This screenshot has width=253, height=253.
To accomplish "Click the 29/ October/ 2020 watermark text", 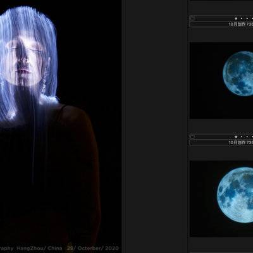I will pyautogui.click(x=93, y=248).
